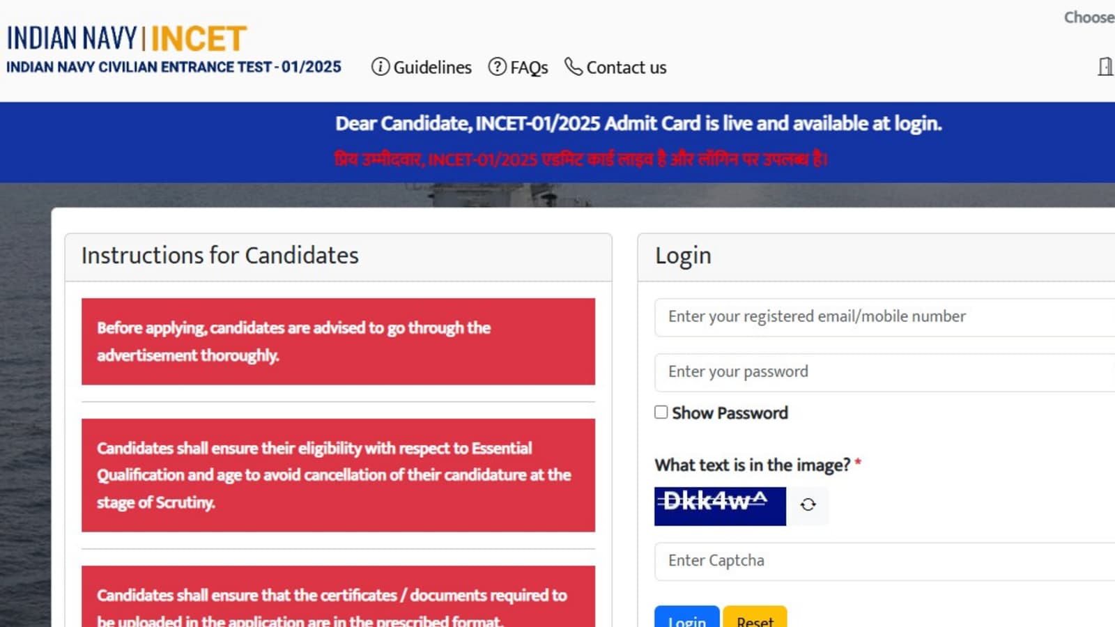
Task: Click the FAQs question mark icon
Action: [x=497, y=67]
